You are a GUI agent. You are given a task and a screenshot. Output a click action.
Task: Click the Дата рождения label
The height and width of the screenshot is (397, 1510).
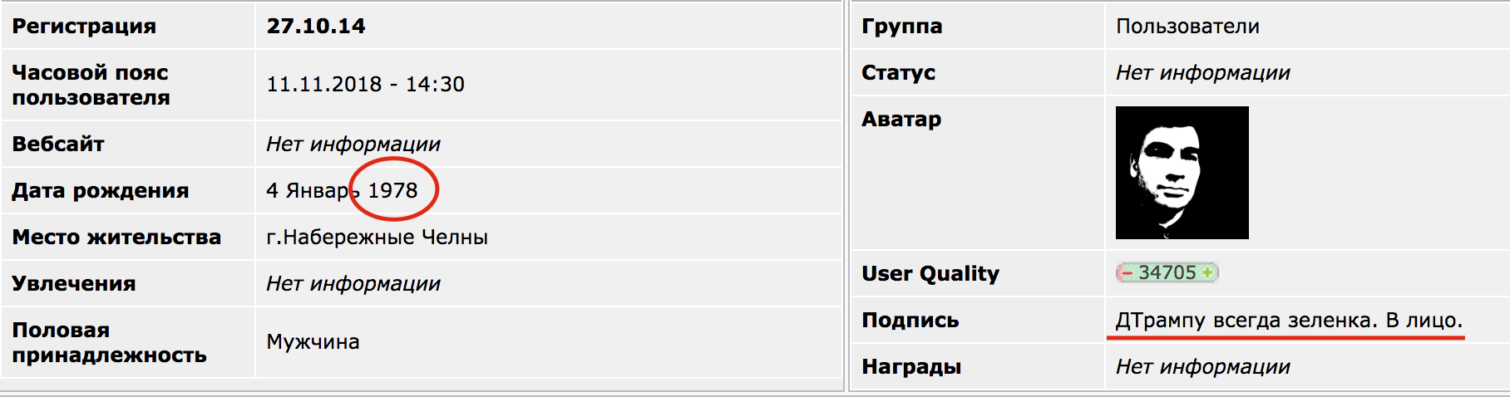[101, 190]
